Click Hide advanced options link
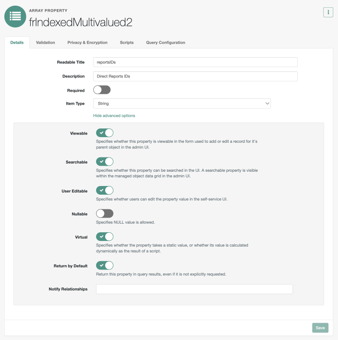Image resolution: width=338 pixels, height=340 pixels. click(114, 115)
